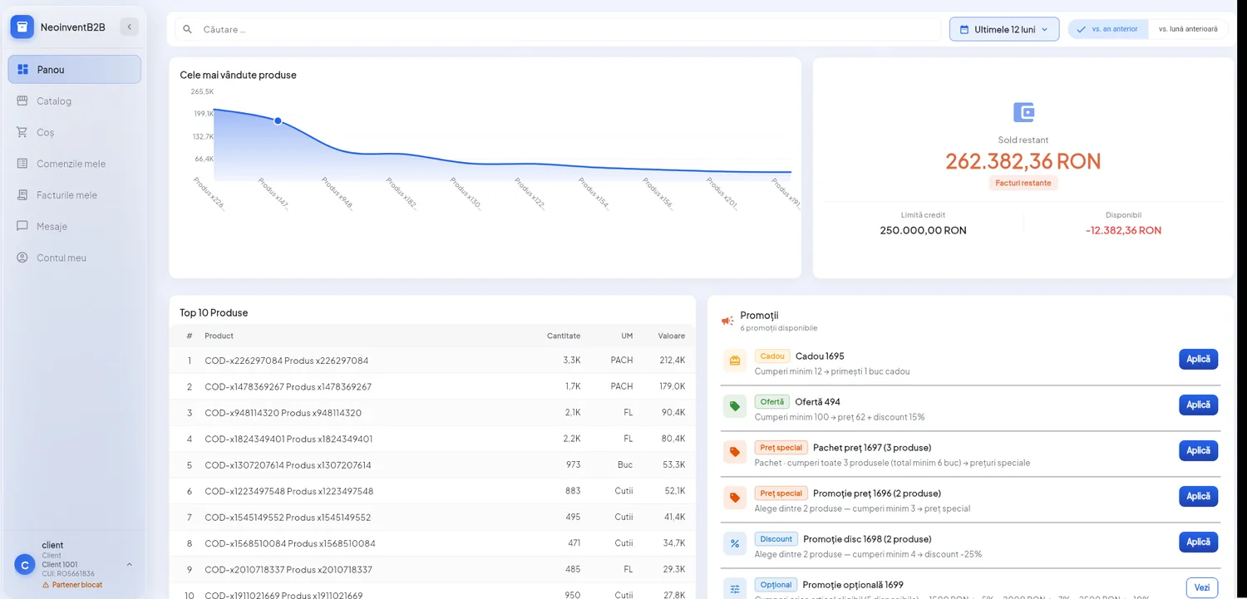
Task: Apply the Cadou 1695 promotion
Action: click(1198, 359)
